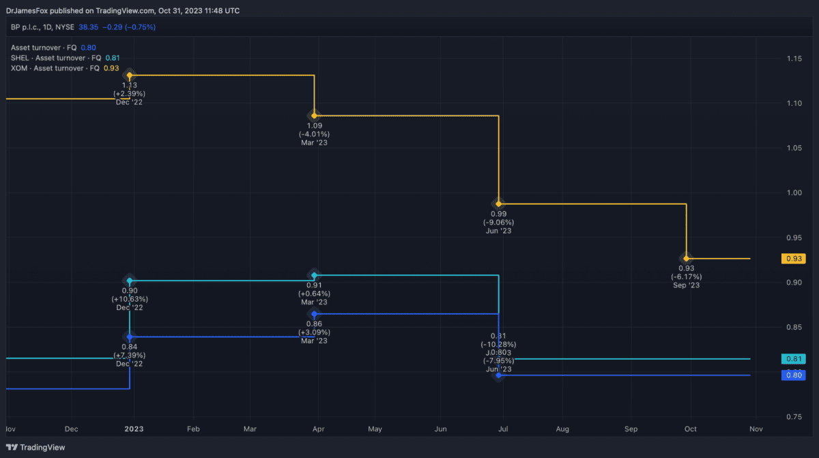Click the 1.00 value on price axis
Image resolution: width=819 pixels, height=458 pixels.
tap(794, 193)
